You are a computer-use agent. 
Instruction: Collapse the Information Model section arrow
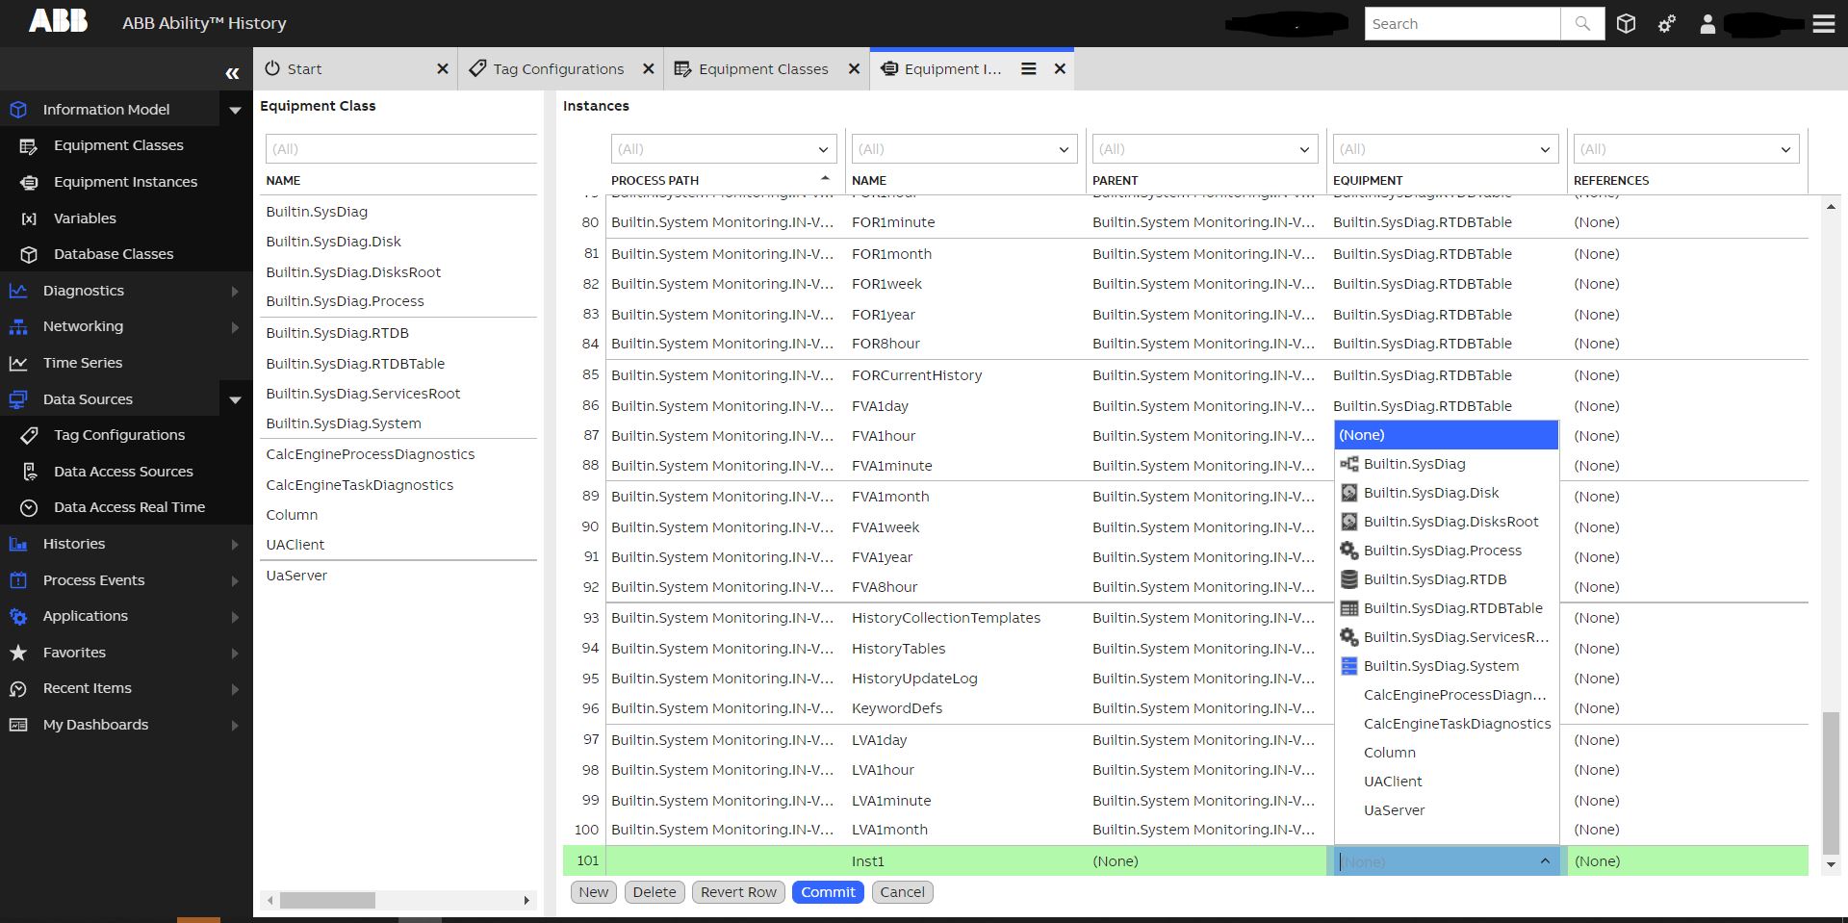coord(235,111)
